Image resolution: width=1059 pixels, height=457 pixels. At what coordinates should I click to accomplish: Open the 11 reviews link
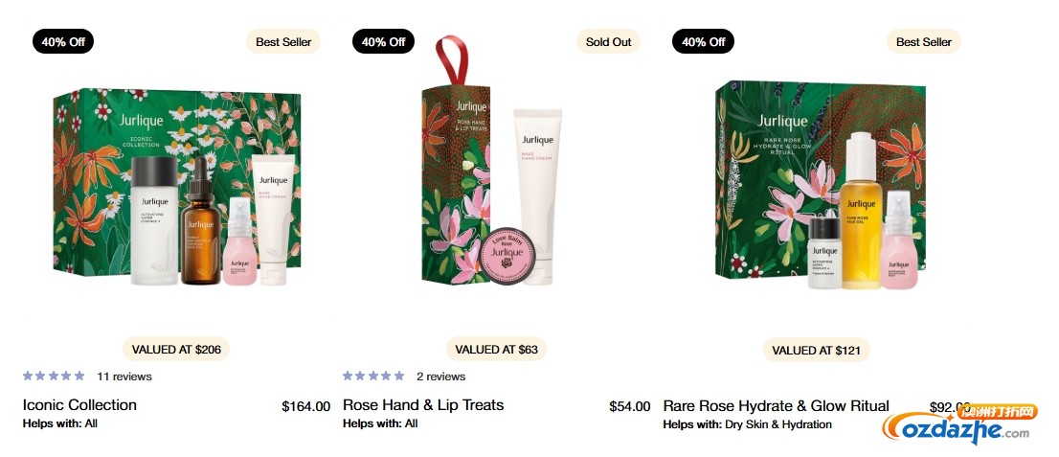(x=124, y=377)
